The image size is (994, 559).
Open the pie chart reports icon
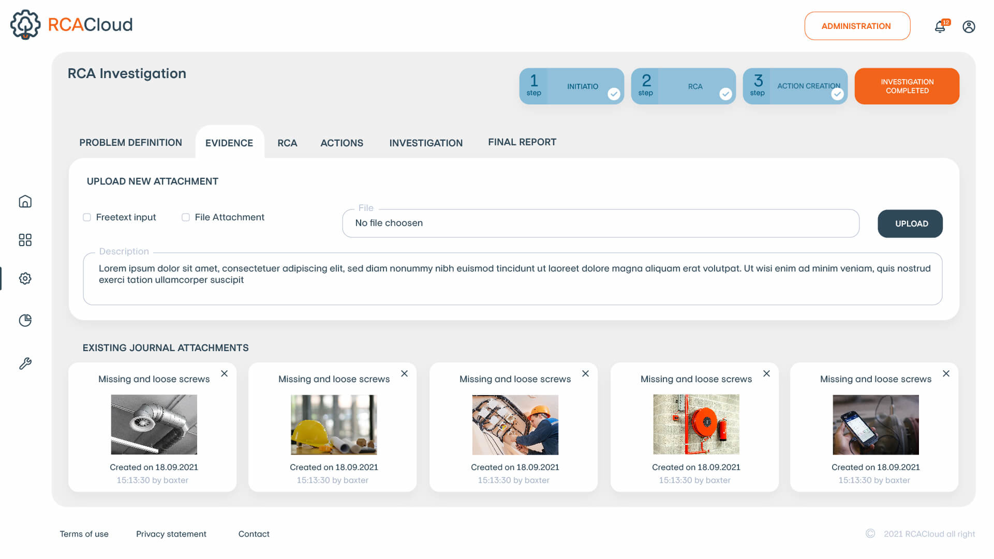click(x=25, y=321)
